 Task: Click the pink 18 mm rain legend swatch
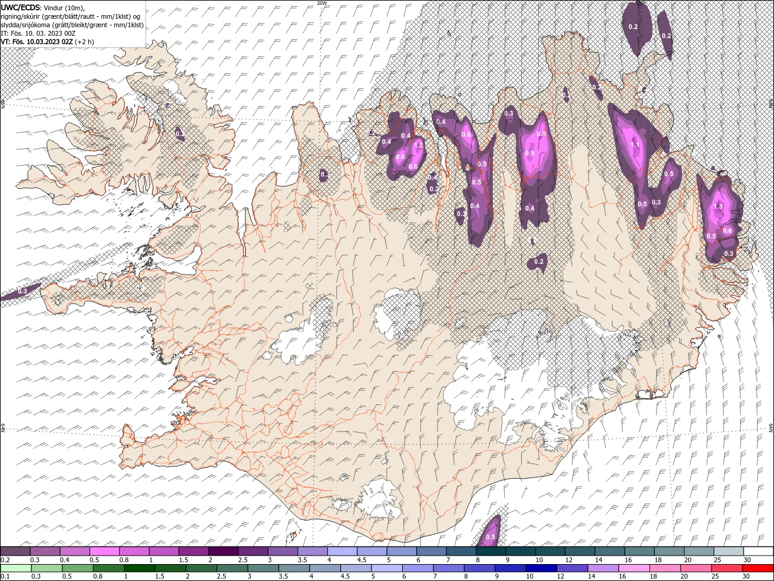pos(665,568)
